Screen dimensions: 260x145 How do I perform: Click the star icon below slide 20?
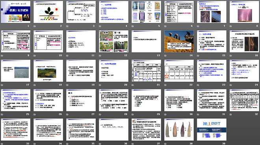100,85
